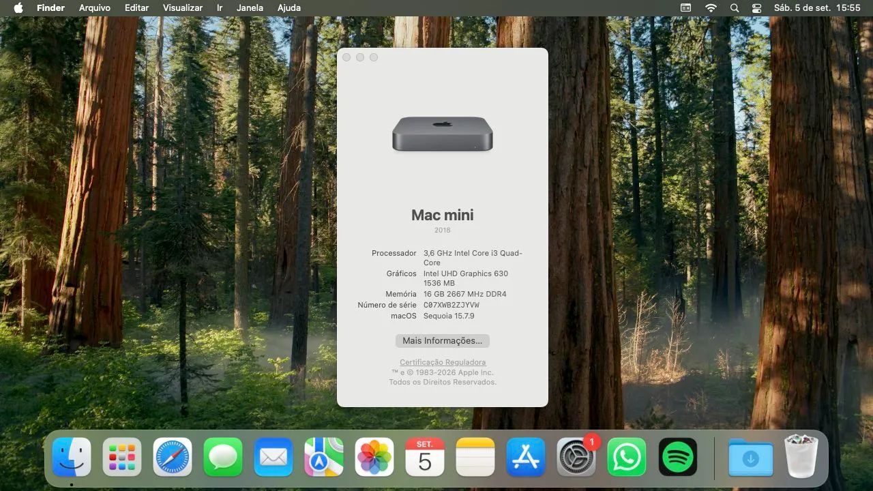The image size is (873, 491).
Task: Open Finder from the Dock
Action: click(72, 457)
